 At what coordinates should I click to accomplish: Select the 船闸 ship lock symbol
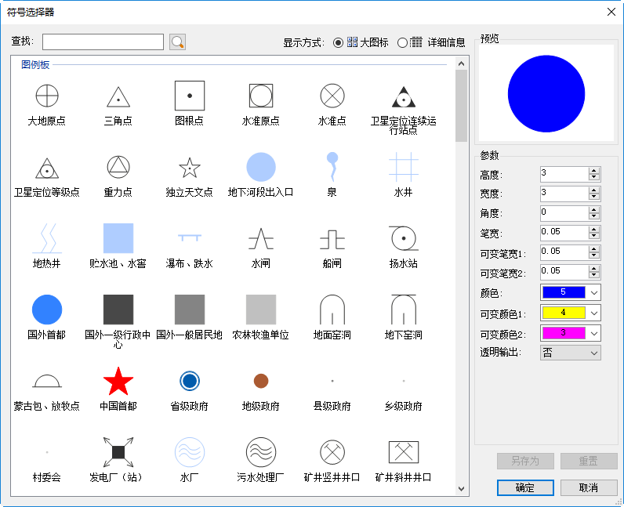[x=332, y=239]
